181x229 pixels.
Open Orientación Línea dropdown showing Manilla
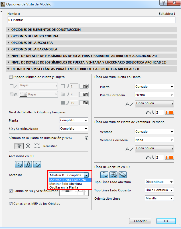coord(159,198)
